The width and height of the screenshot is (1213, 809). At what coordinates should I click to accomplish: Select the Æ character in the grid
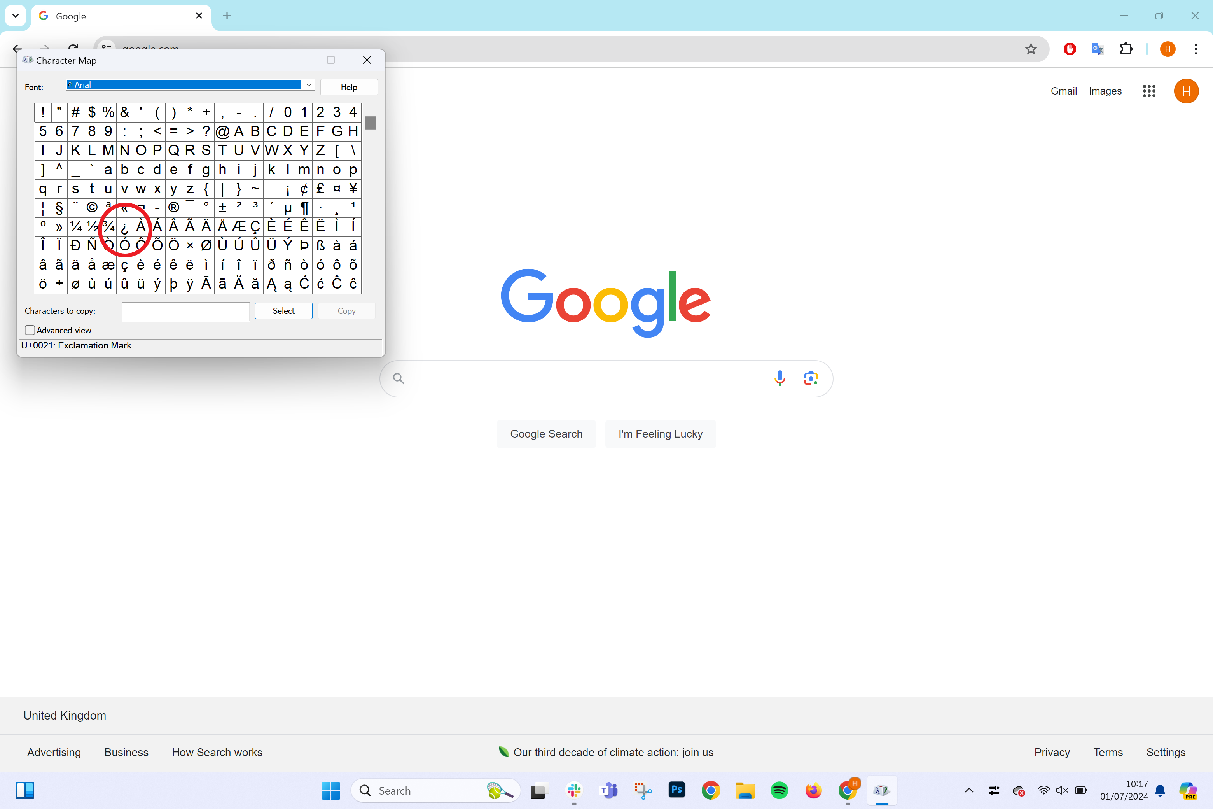click(x=239, y=226)
